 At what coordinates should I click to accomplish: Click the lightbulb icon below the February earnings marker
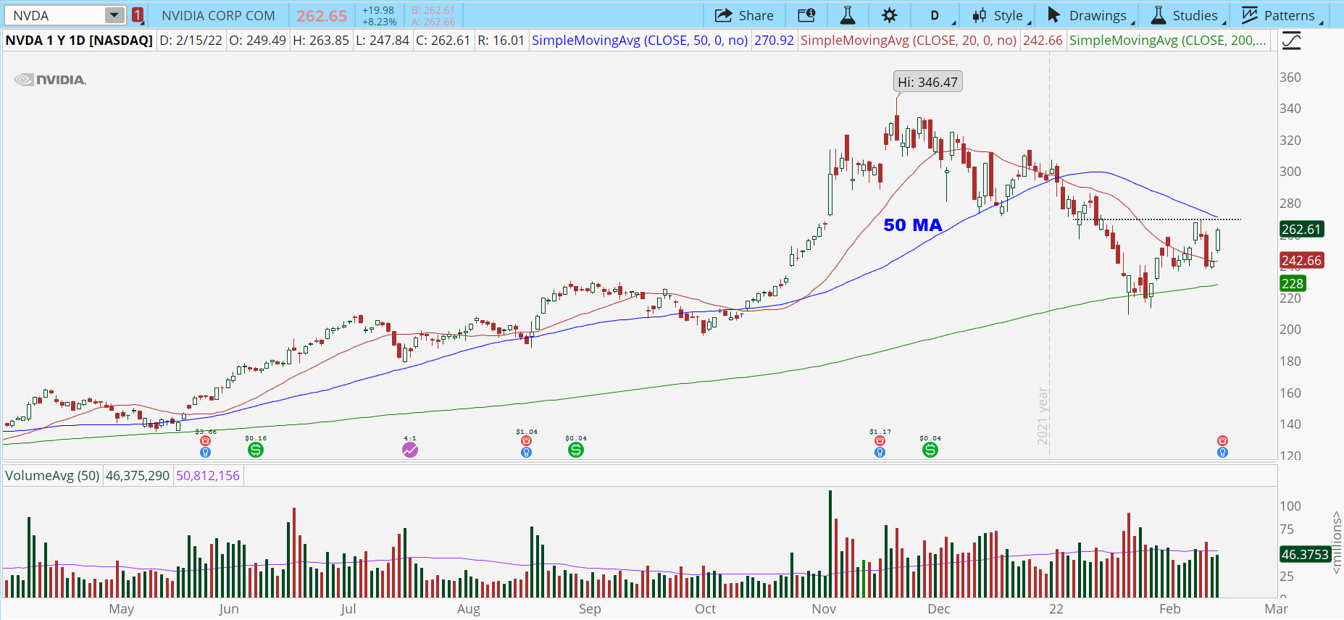1222,453
